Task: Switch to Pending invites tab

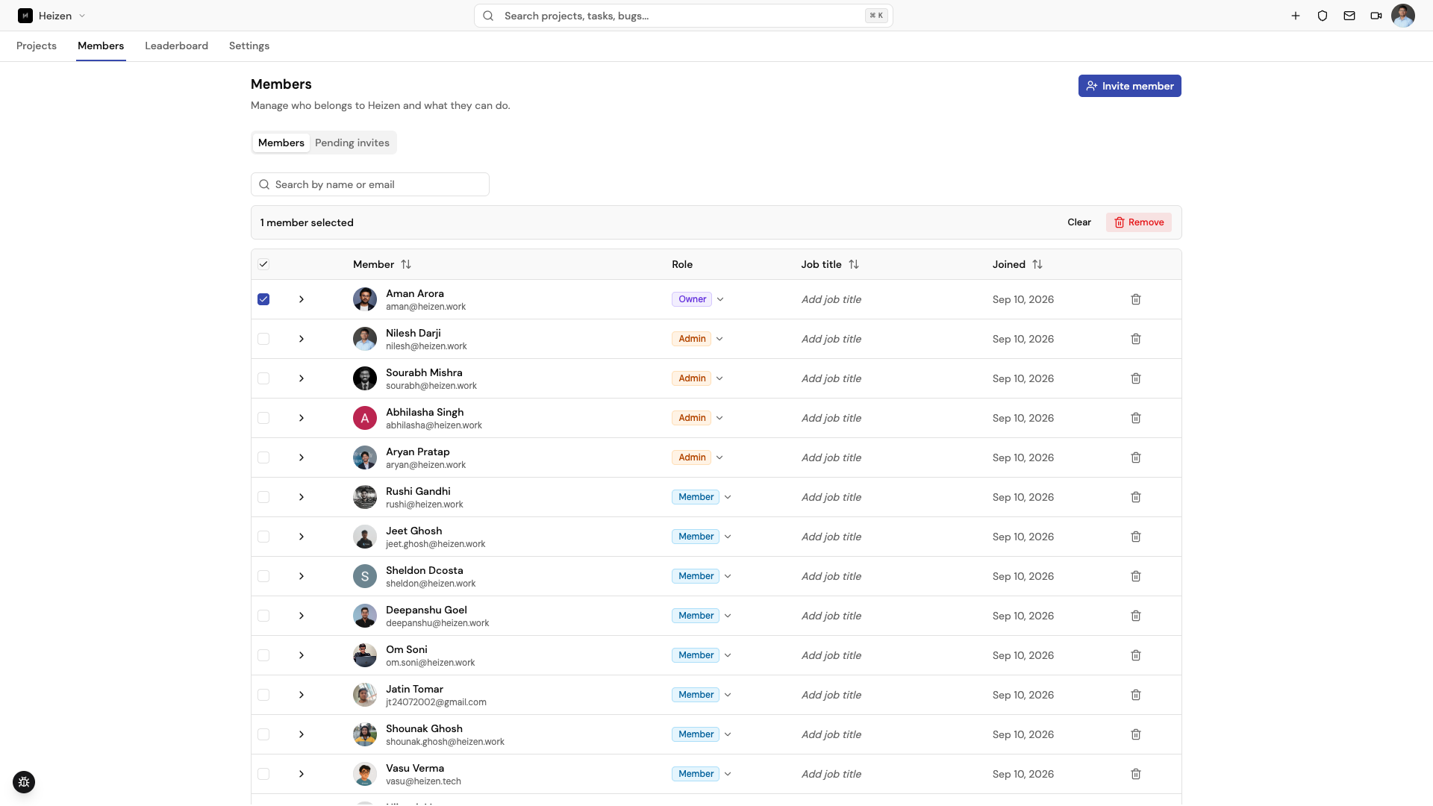Action: tap(352, 143)
